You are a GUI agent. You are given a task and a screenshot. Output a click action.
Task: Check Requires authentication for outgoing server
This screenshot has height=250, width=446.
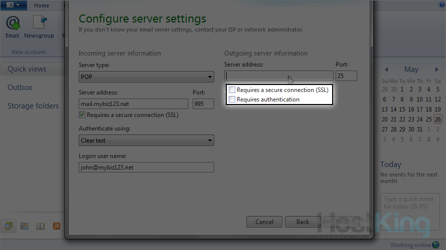[232, 99]
